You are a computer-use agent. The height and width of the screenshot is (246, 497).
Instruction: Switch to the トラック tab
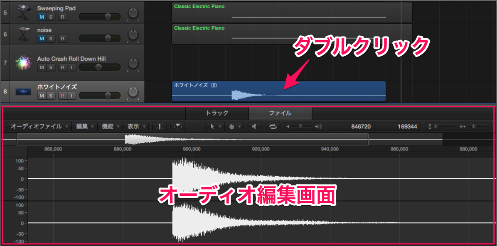(x=217, y=113)
